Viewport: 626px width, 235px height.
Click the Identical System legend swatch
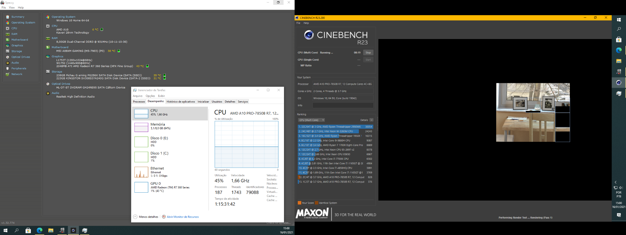pos(317,203)
